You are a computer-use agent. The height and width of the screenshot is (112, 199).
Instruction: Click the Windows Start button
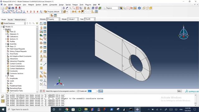(x=3, y=109)
